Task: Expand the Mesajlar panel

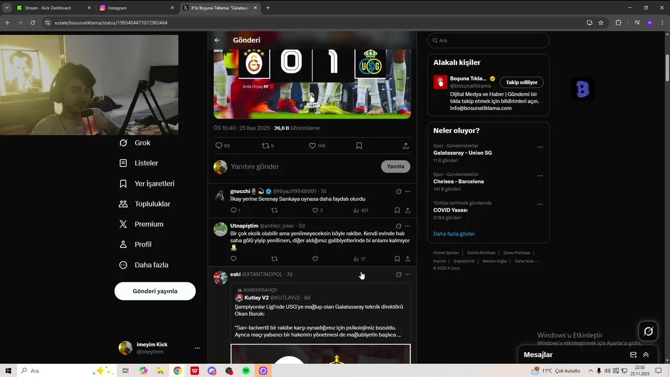Action: tap(646, 354)
